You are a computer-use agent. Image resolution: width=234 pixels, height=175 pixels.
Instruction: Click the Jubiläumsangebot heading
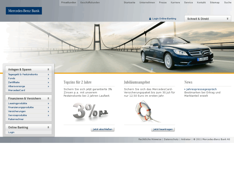[137, 82]
